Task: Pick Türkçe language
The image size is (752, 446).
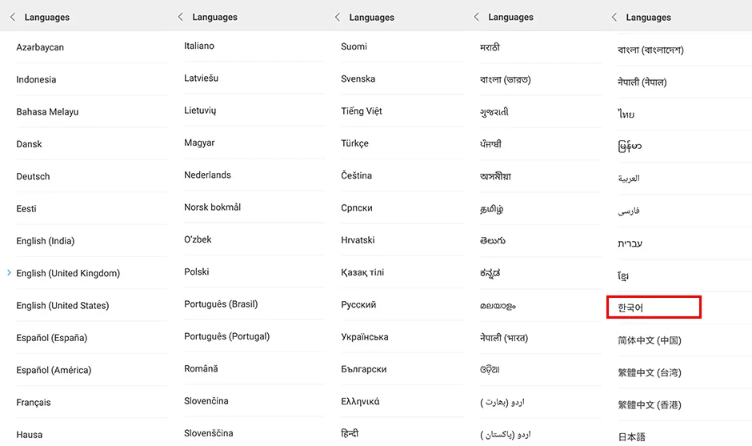Action: pyautogui.click(x=402, y=143)
